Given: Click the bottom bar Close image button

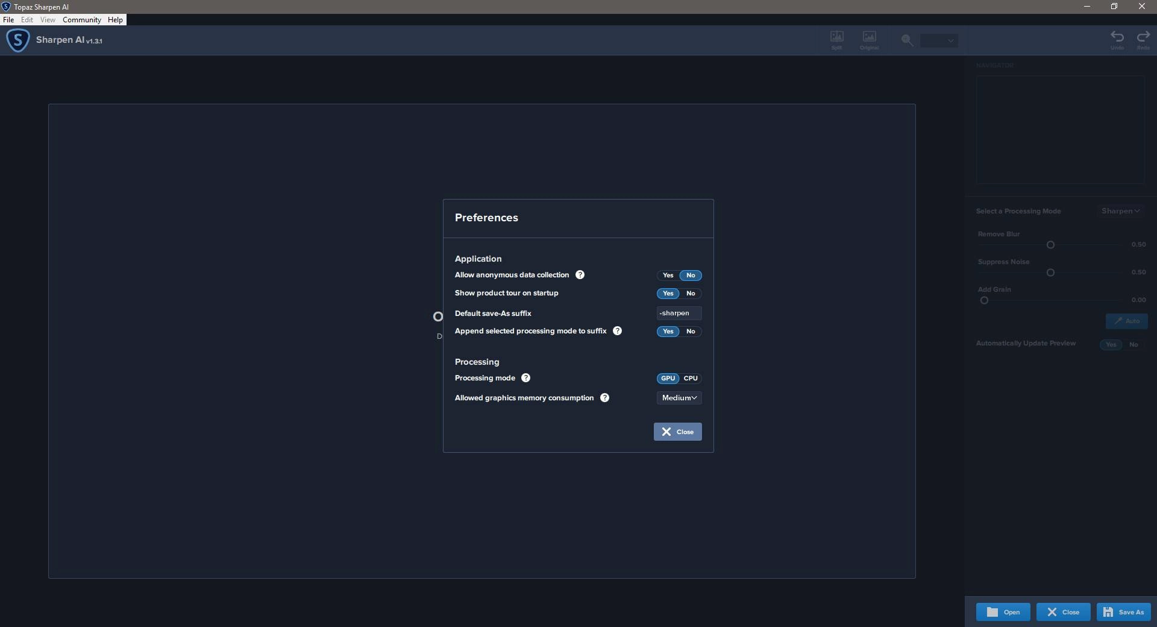Looking at the screenshot, I should (1063, 612).
